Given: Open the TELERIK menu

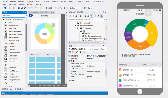Looking at the screenshot, I should [x=30, y=1].
